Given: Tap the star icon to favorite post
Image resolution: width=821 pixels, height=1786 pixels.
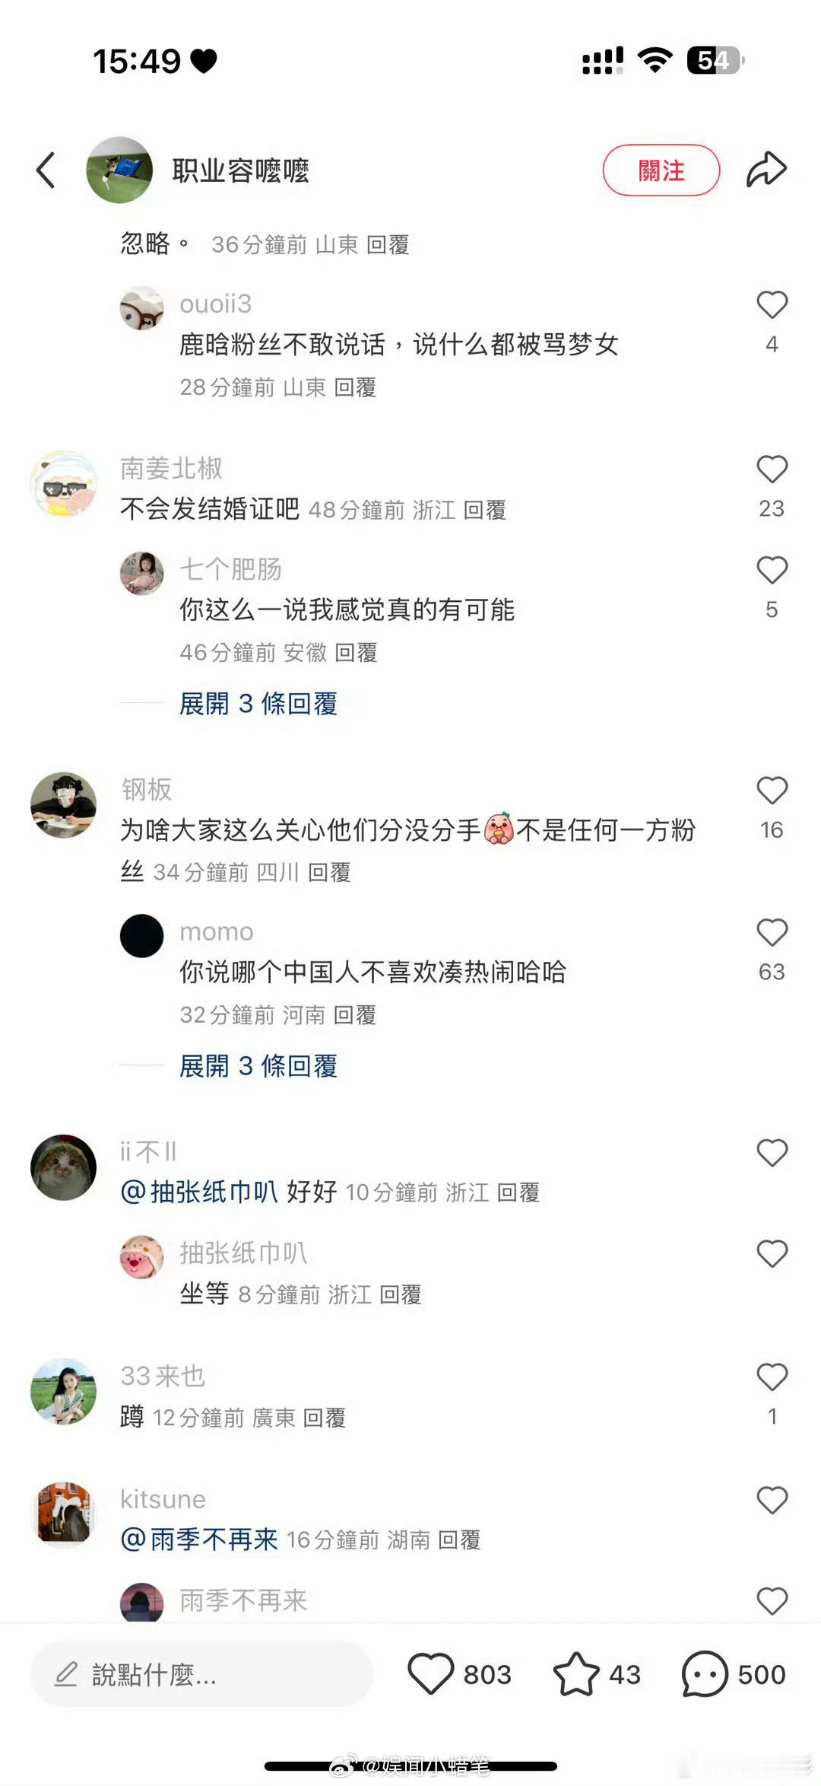Looking at the screenshot, I should tap(575, 1673).
